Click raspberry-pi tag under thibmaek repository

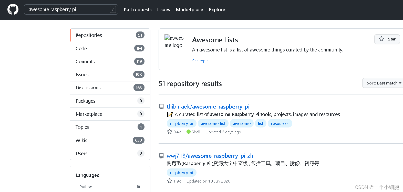(181, 123)
